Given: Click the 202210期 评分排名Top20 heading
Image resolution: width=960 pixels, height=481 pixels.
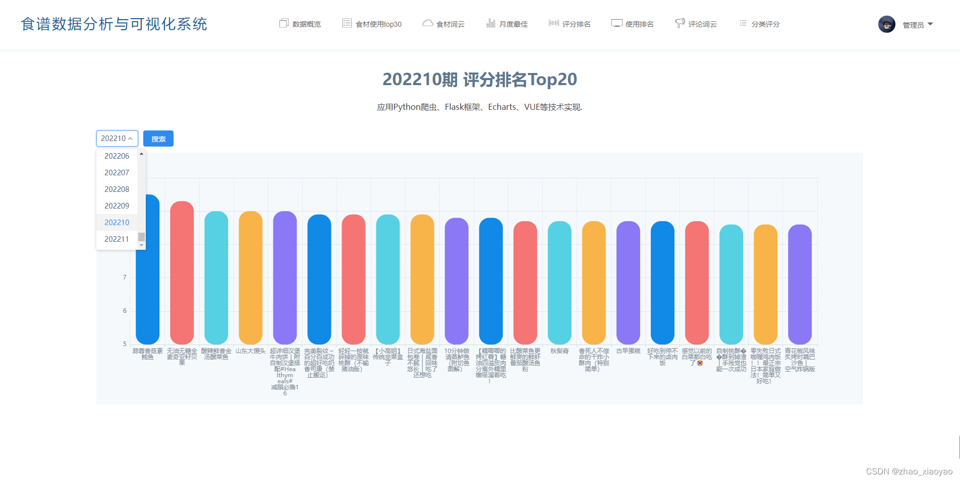Looking at the screenshot, I should [x=480, y=79].
